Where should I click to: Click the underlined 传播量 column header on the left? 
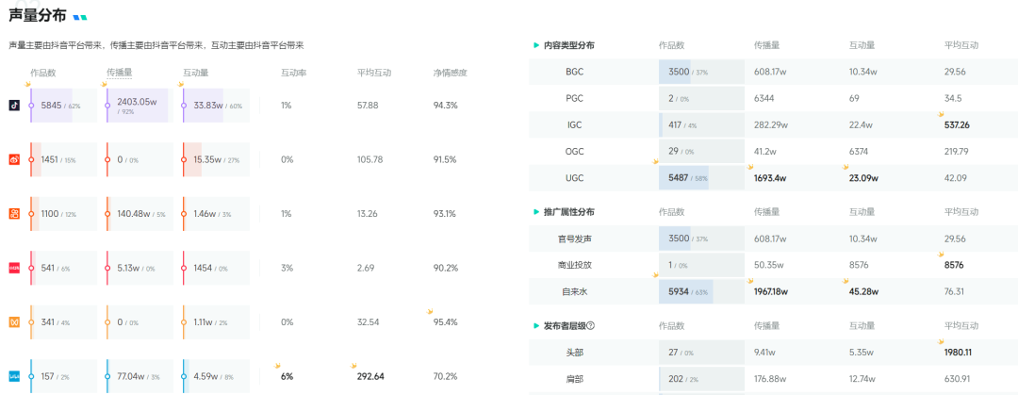tap(119, 73)
